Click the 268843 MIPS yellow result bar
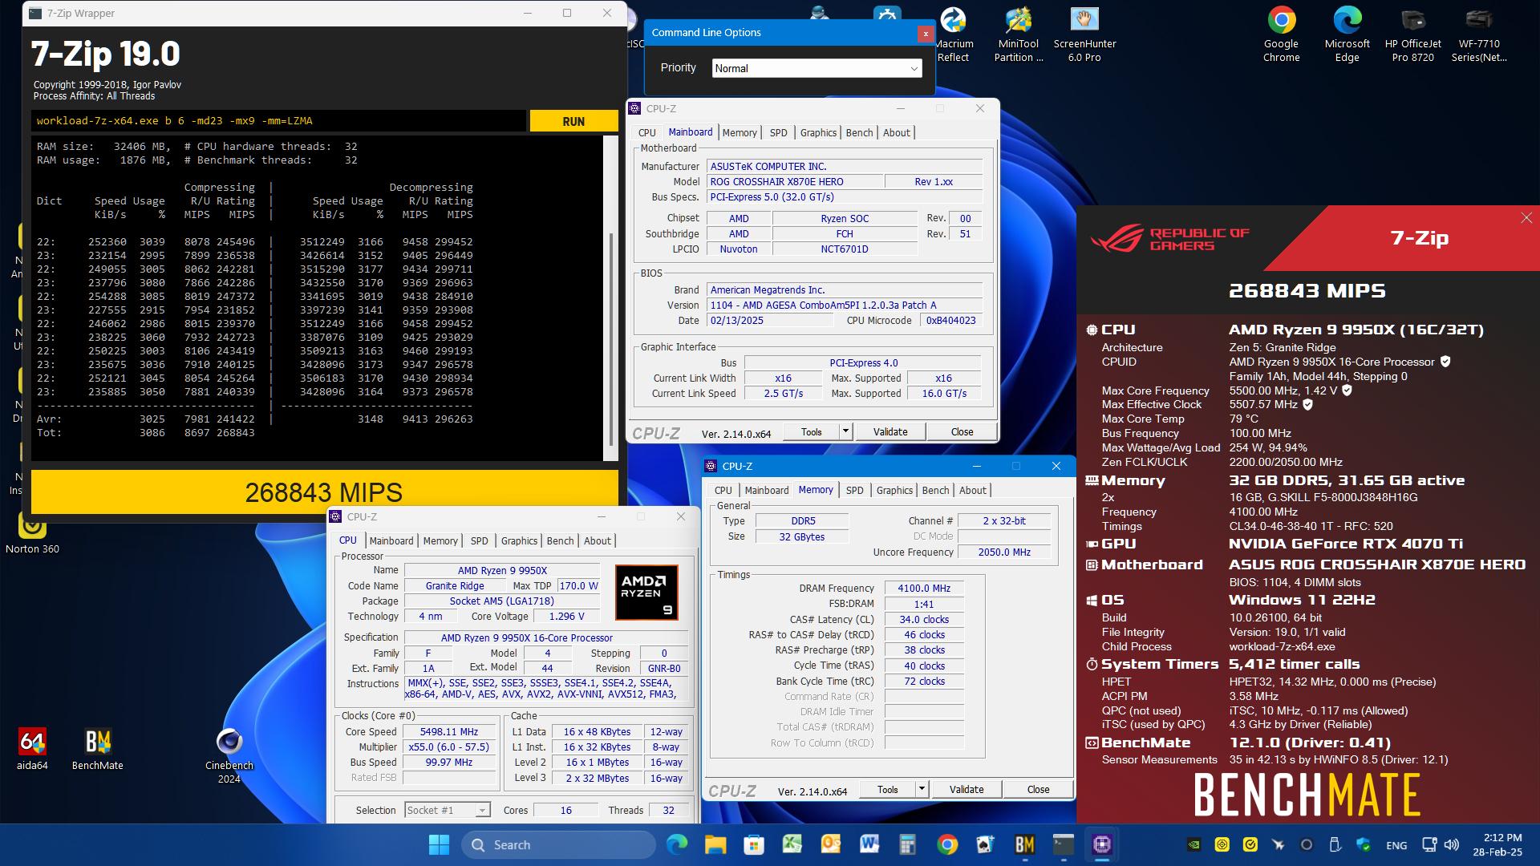Screen dimensions: 1540x866 pos(324,492)
